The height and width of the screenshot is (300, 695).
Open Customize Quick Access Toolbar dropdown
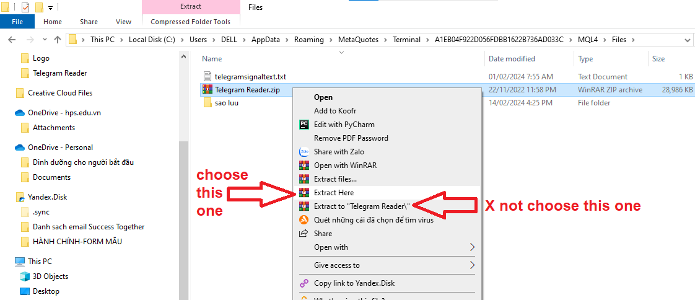pyautogui.click(x=50, y=7)
